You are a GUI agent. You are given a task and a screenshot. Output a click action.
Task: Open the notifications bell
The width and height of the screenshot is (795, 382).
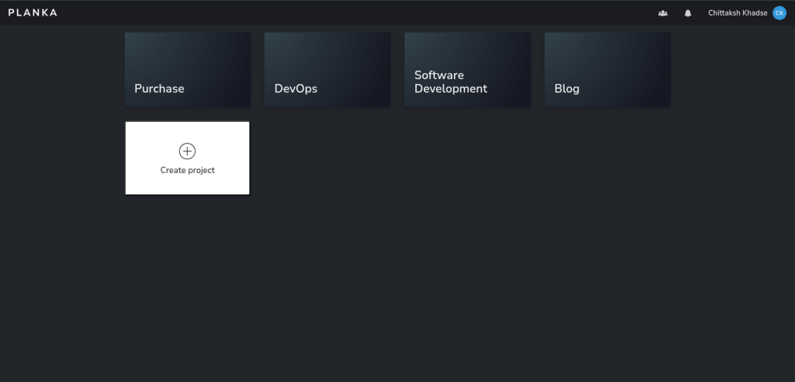tap(688, 13)
